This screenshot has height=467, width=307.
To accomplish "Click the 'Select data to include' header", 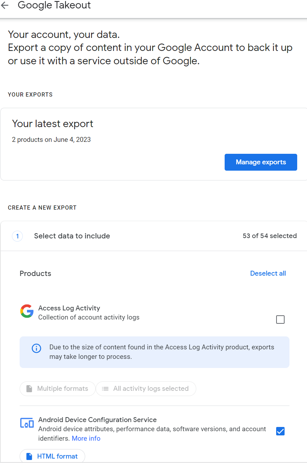I will (72, 236).
